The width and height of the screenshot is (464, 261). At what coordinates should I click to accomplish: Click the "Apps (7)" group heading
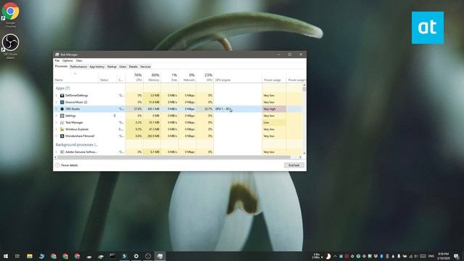point(63,88)
